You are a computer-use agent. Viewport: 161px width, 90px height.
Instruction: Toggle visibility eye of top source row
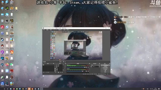point(63,65)
